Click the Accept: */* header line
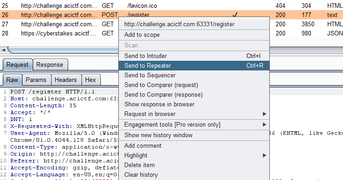Screen dimensions: 343x180 pos(30,112)
